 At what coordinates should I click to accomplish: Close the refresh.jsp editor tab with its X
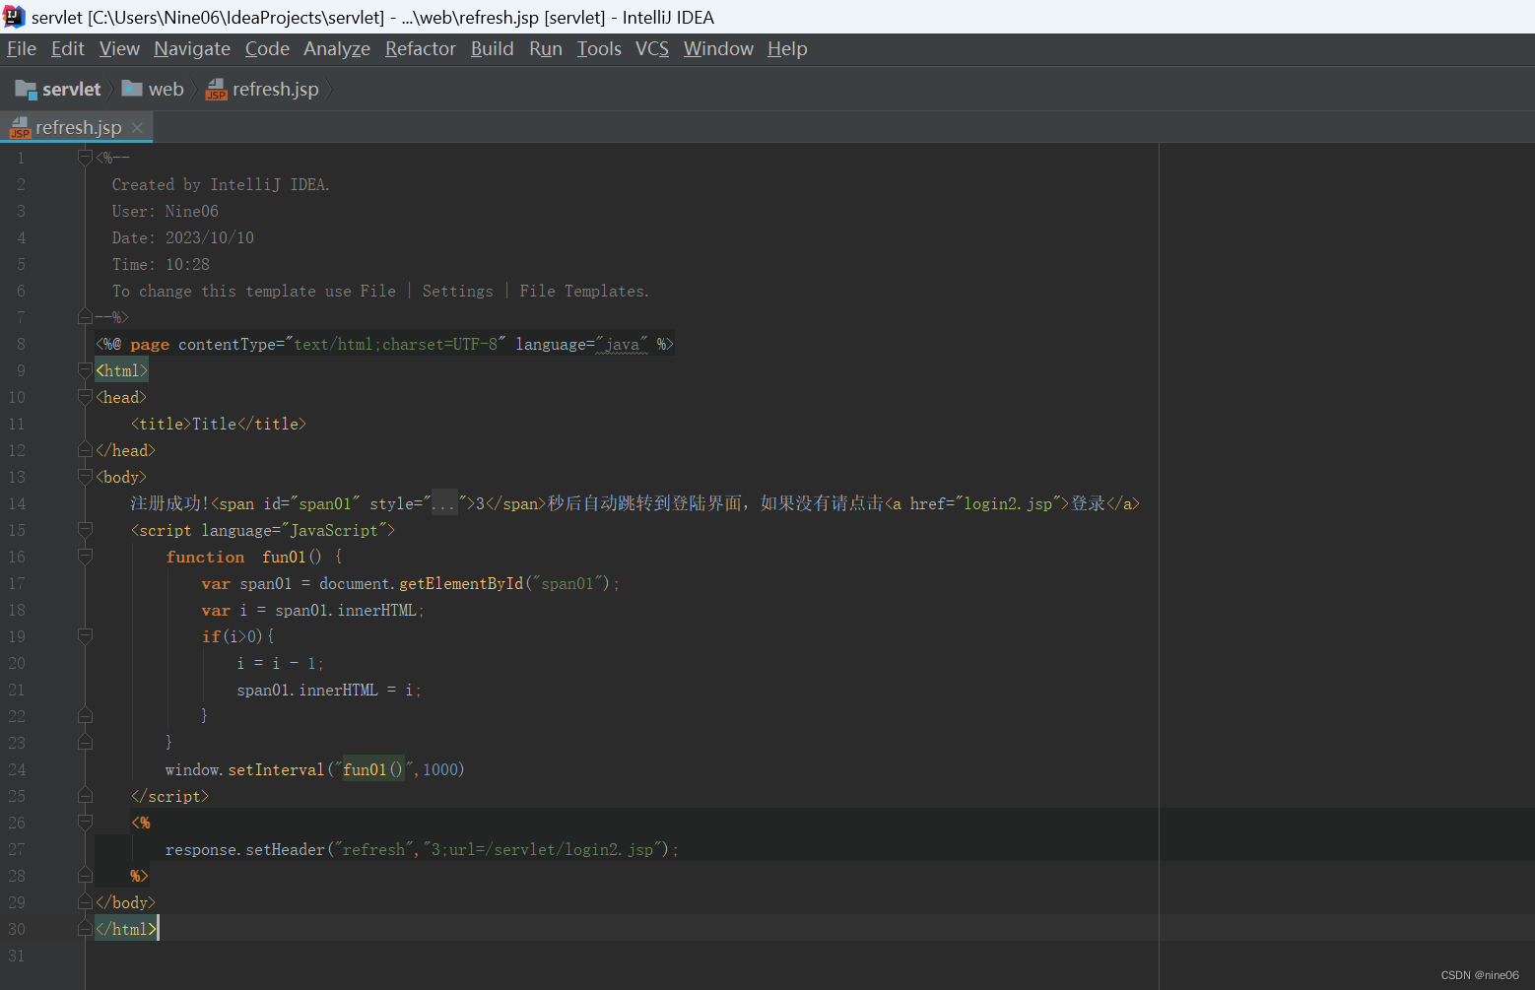pos(137,127)
